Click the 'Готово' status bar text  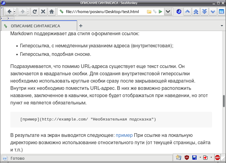[x=17, y=158]
